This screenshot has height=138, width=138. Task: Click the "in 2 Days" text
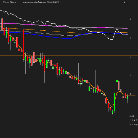pos(134,125)
